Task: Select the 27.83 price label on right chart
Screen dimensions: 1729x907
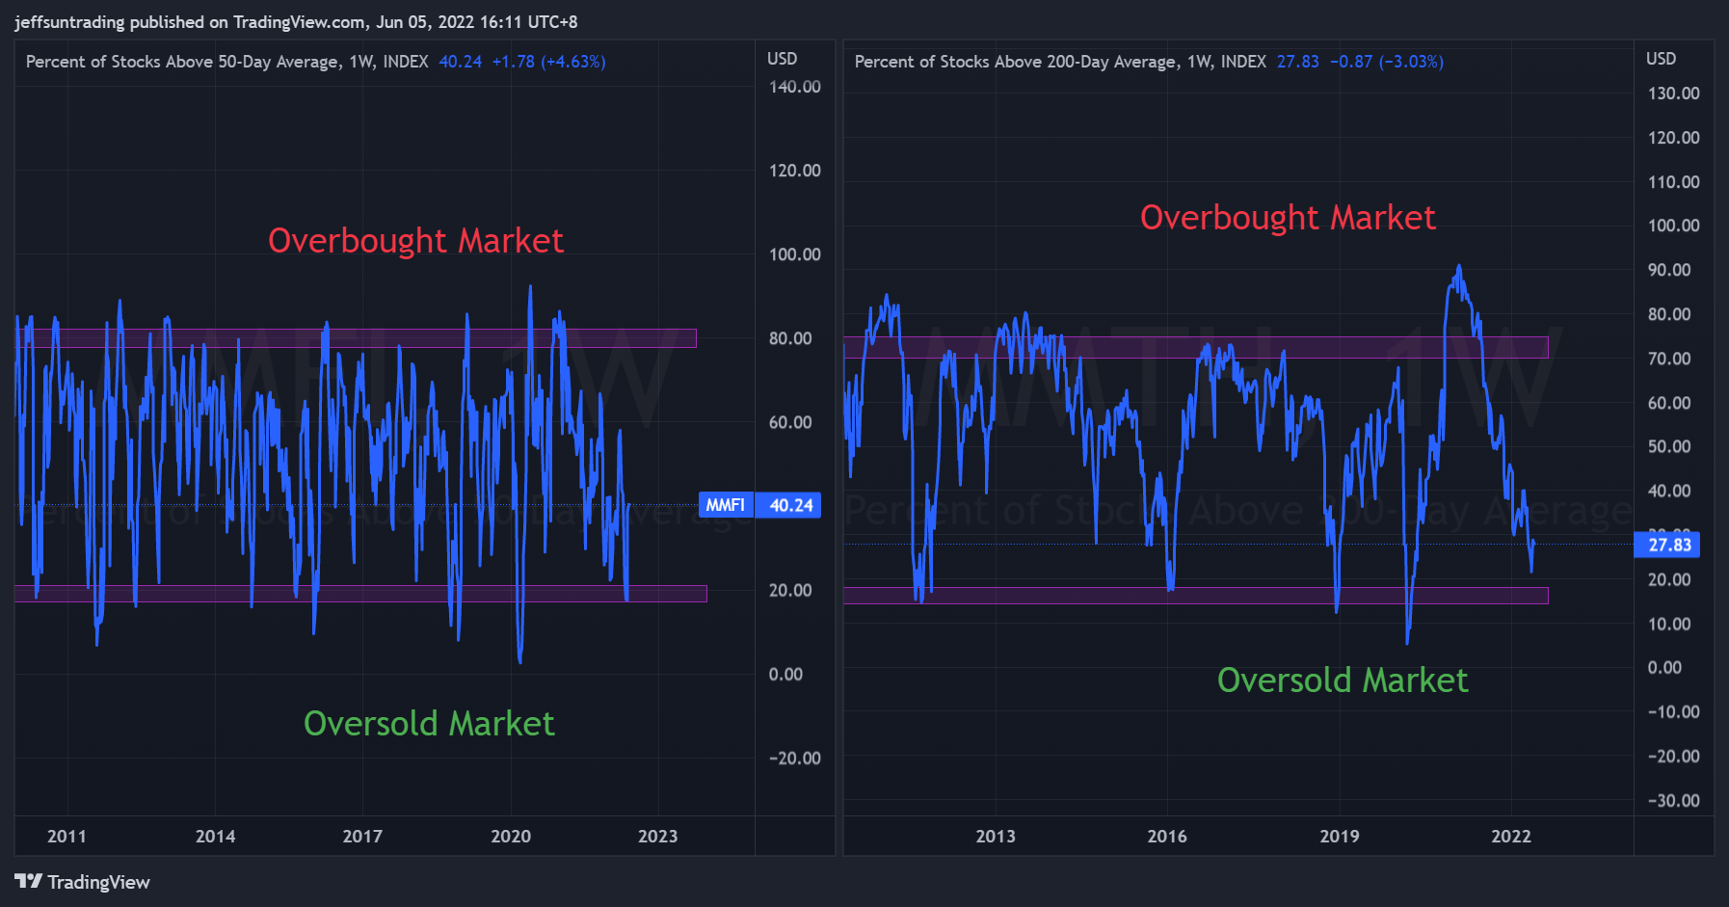Action: click(x=1668, y=545)
